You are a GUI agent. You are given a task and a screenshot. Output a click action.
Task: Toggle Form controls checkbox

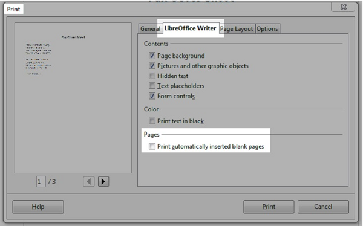click(152, 95)
